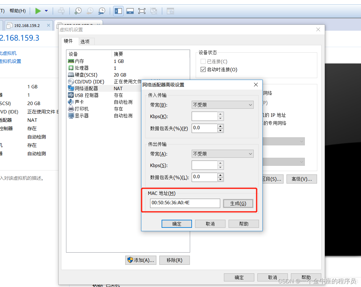This screenshot has width=361, height=287.
Task: Open the incoming 带宽(B) dropdown
Action: 223,105
